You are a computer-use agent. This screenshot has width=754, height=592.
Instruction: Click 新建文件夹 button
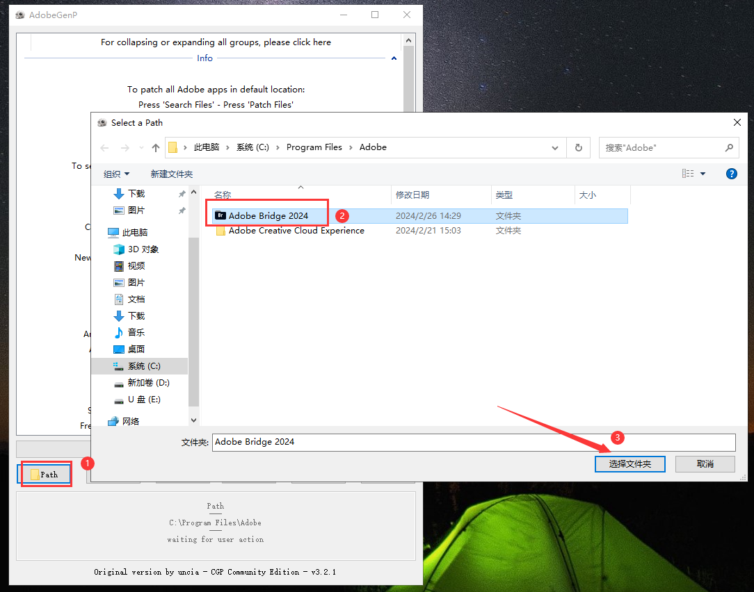172,174
